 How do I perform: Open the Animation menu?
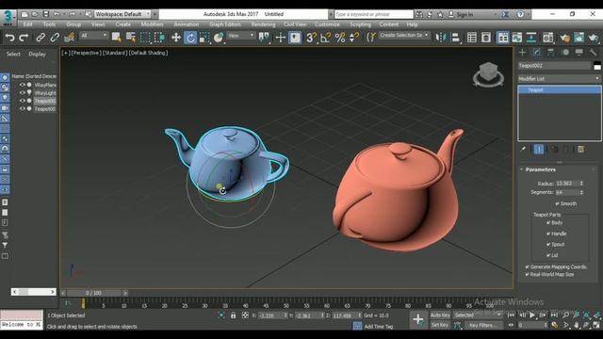point(187,24)
